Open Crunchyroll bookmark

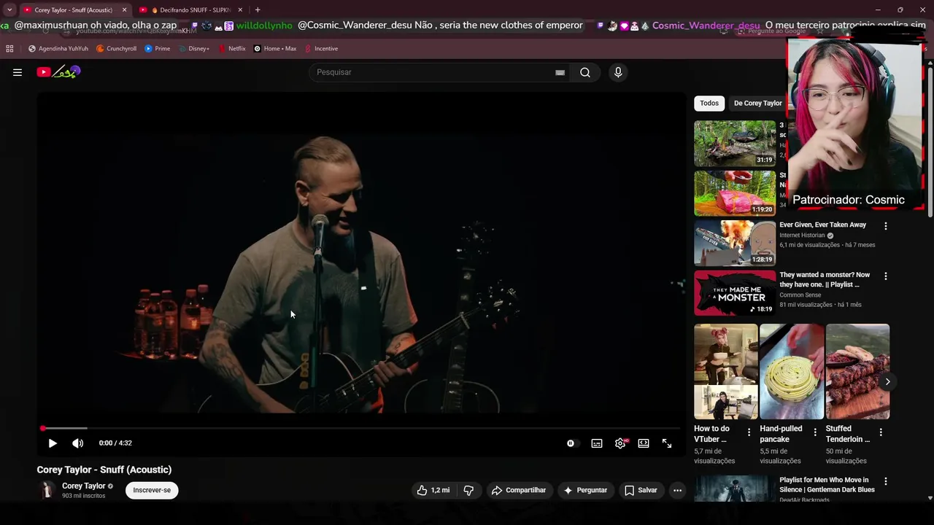117,49
